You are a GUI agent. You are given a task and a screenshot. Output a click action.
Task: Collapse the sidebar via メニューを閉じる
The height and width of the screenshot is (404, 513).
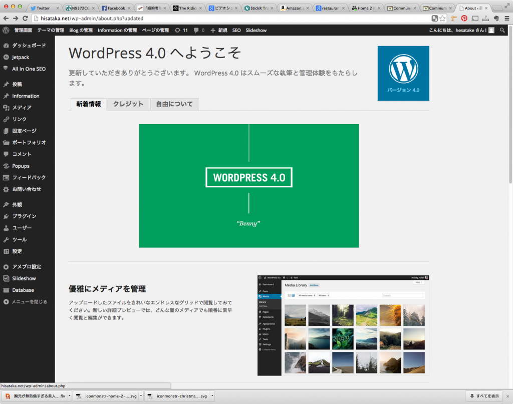click(x=28, y=301)
